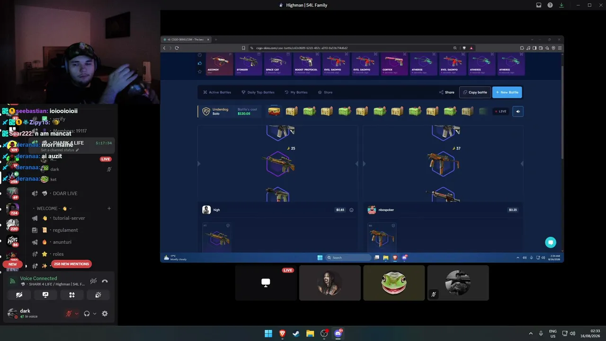Image resolution: width=606 pixels, height=341 pixels.
Task: Expand microphone input options arrow
Action: click(x=76, y=314)
